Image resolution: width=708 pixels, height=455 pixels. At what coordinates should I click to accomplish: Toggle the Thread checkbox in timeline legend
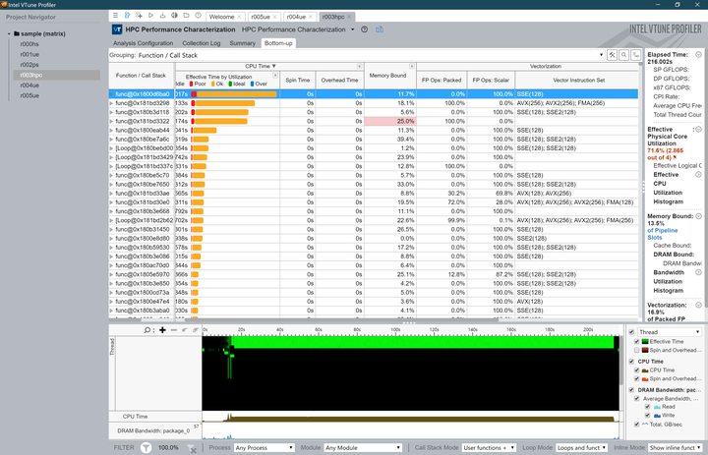(x=631, y=332)
